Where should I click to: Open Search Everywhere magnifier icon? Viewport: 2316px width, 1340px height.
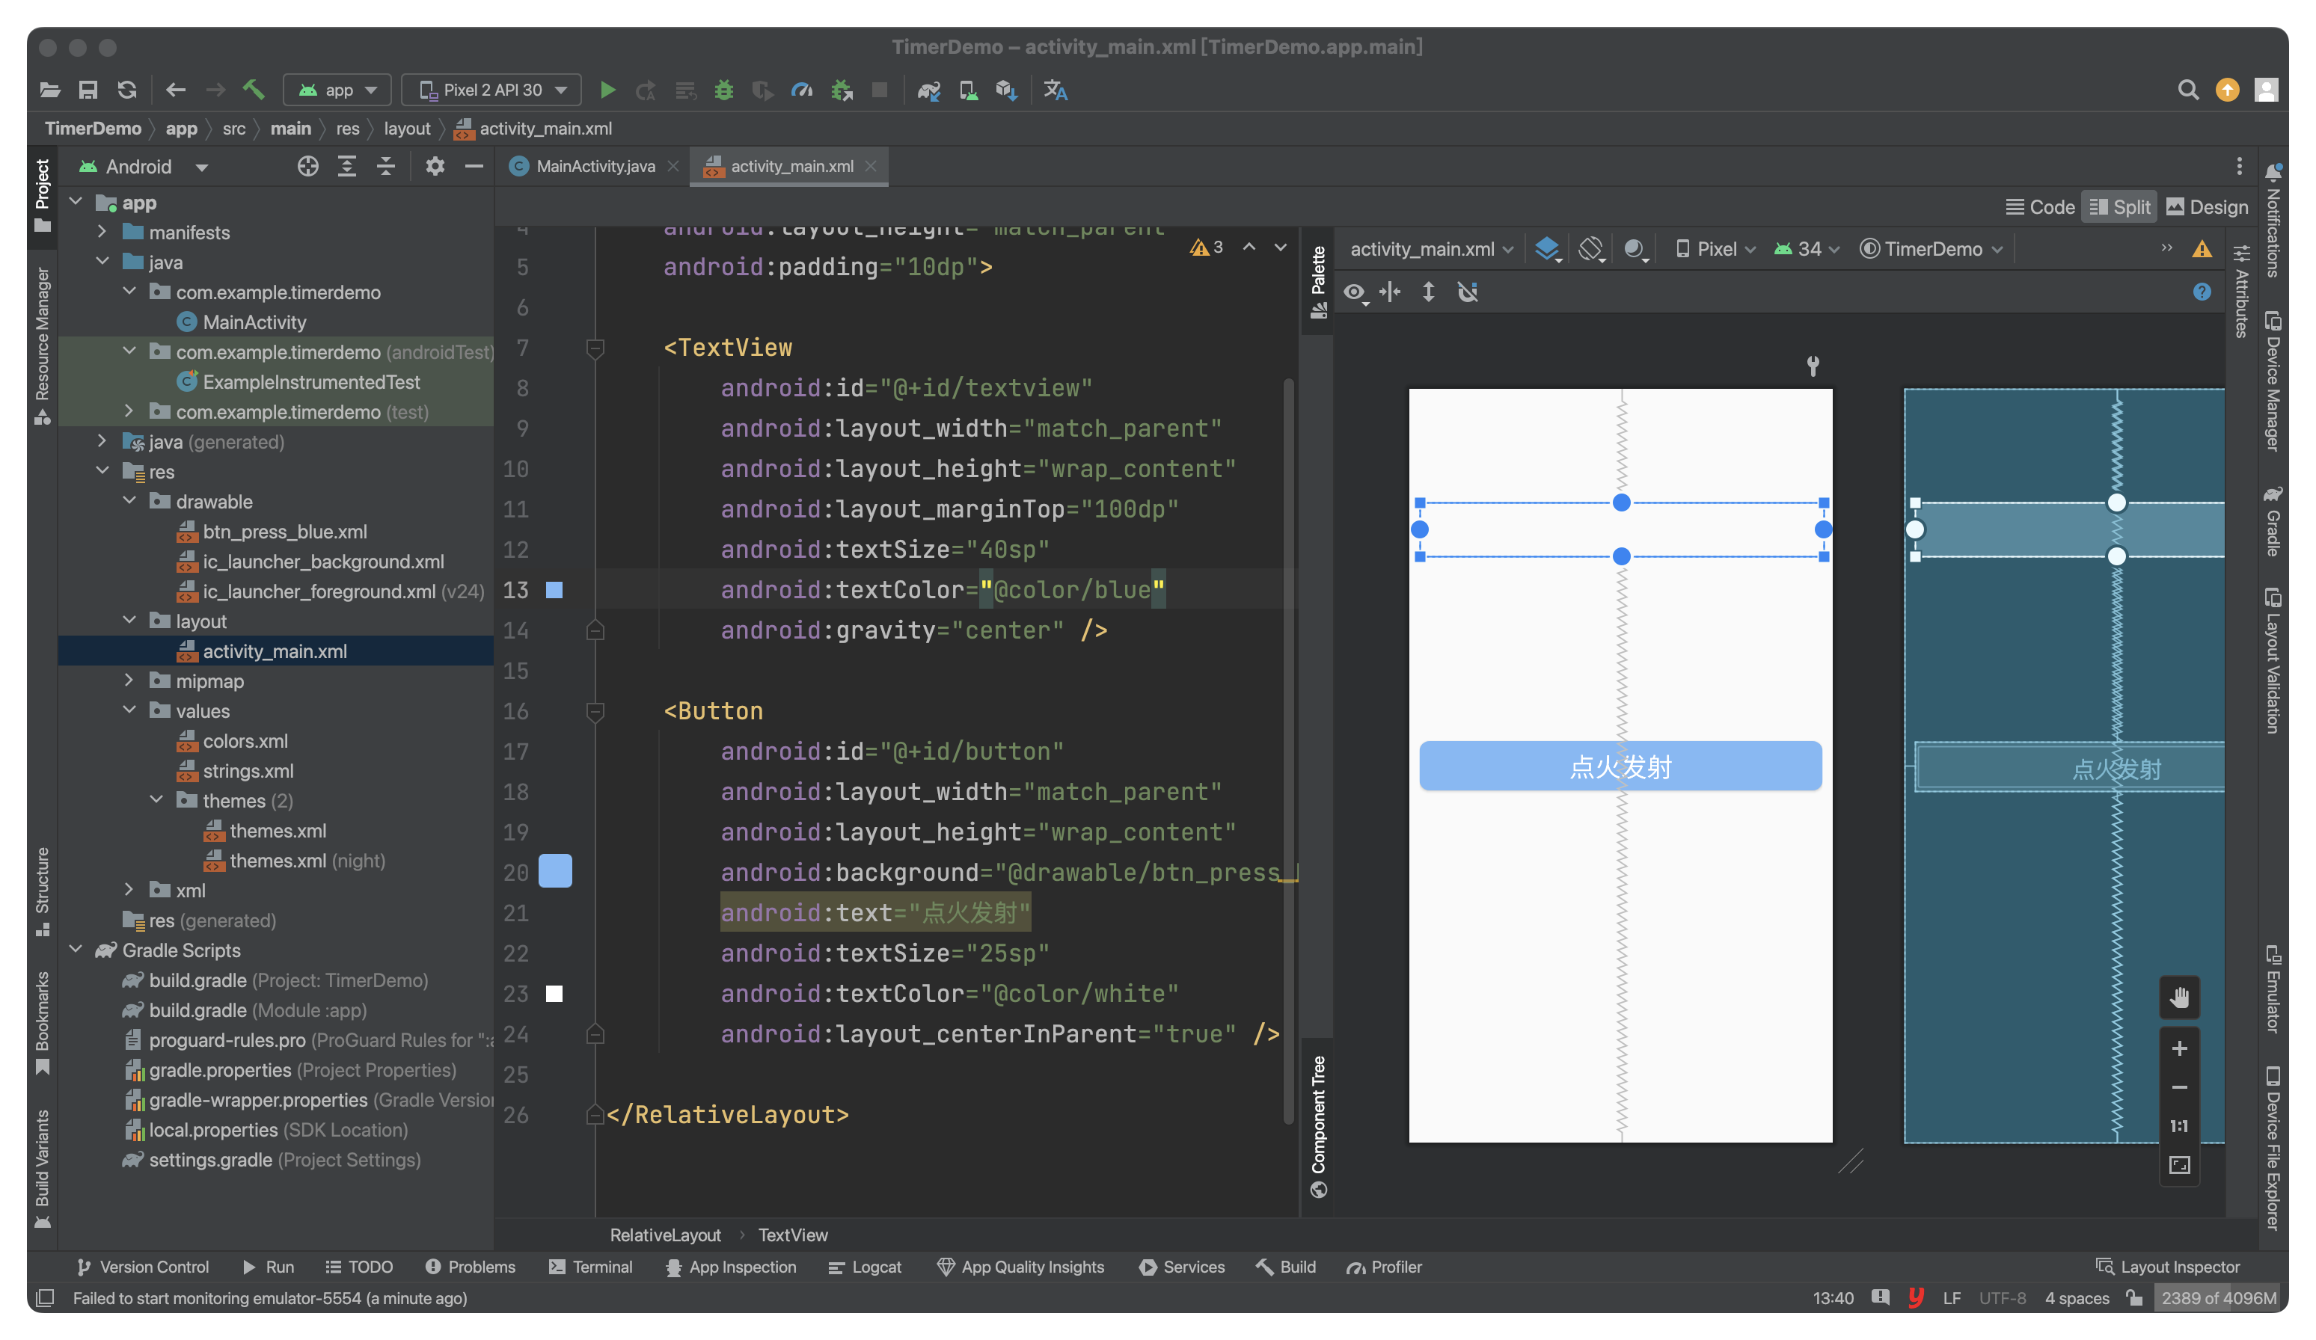[2188, 90]
